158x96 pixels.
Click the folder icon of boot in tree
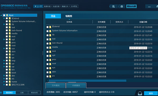[10, 73]
